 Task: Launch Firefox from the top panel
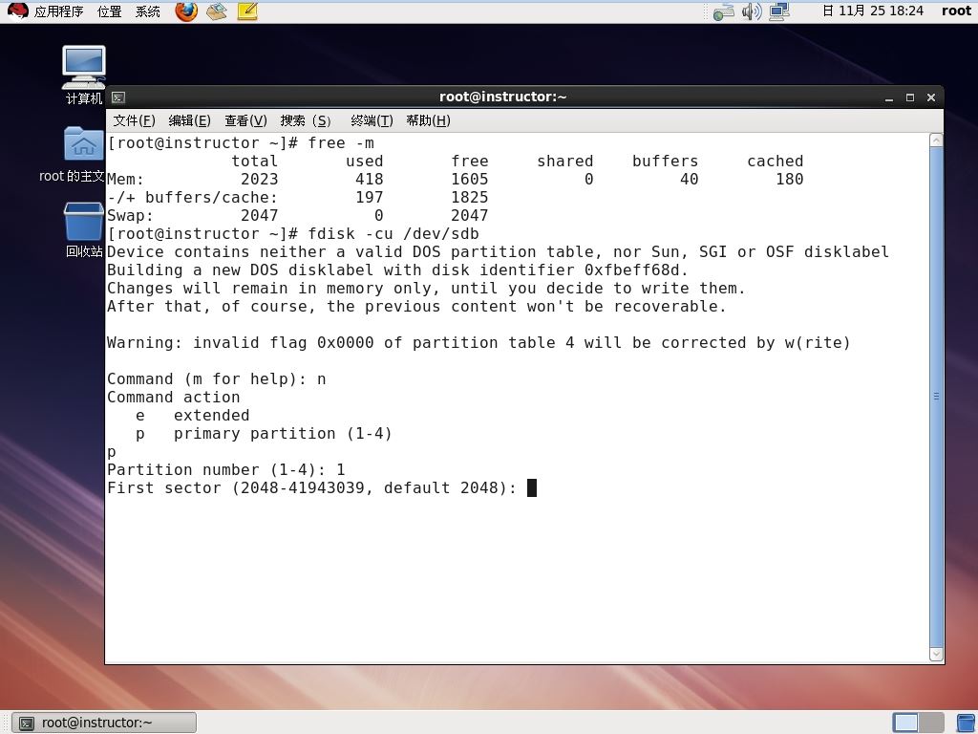186,11
